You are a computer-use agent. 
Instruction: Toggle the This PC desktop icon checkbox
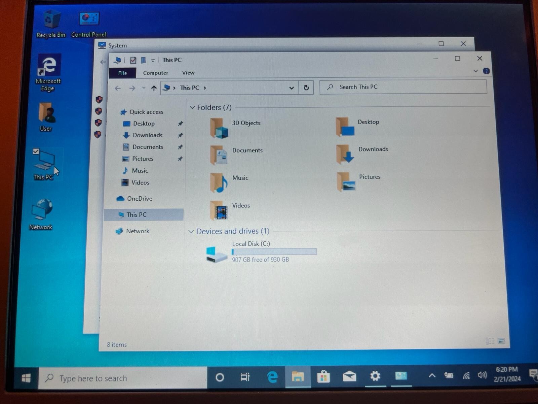pos(36,151)
